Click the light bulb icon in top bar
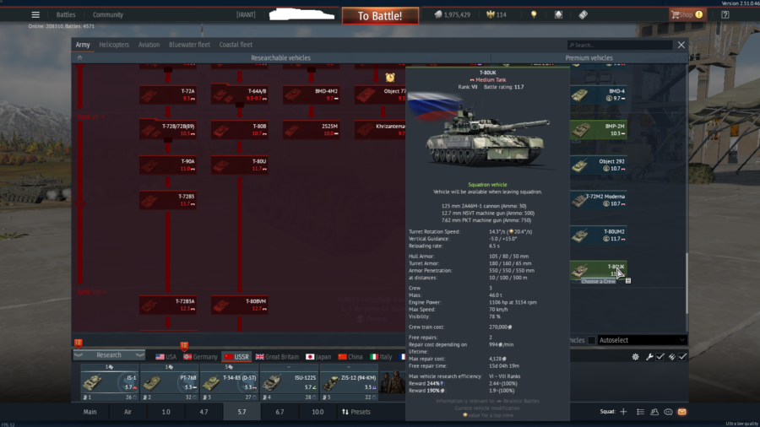The height and width of the screenshot is (427, 760). click(534, 14)
